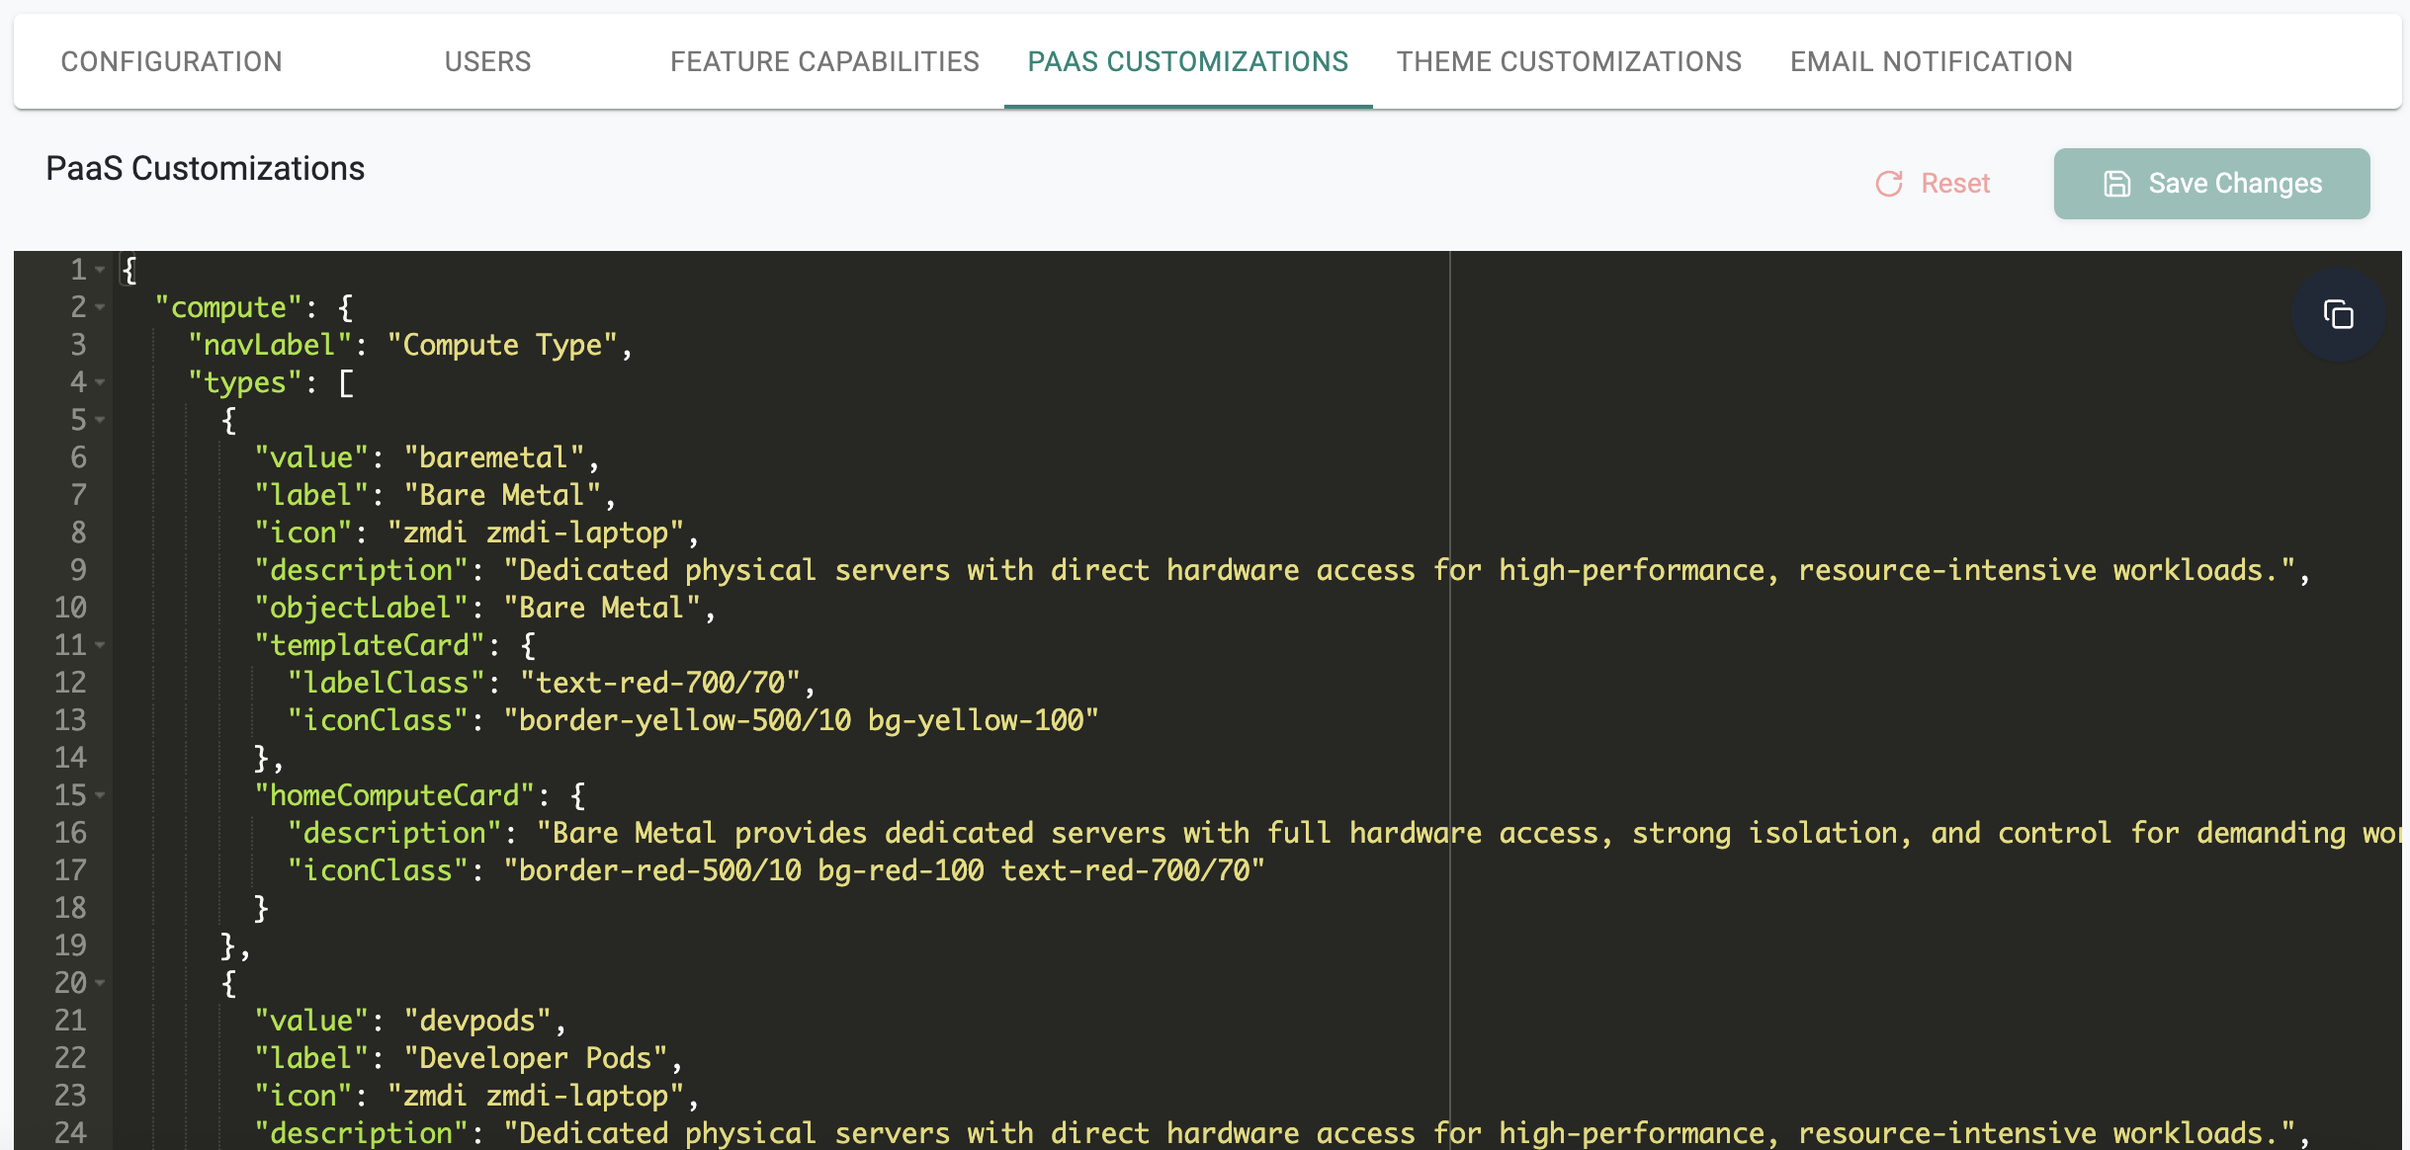The width and height of the screenshot is (2410, 1150).
Task: Fold the "types" array at line 4
Action: pyautogui.click(x=100, y=382)
